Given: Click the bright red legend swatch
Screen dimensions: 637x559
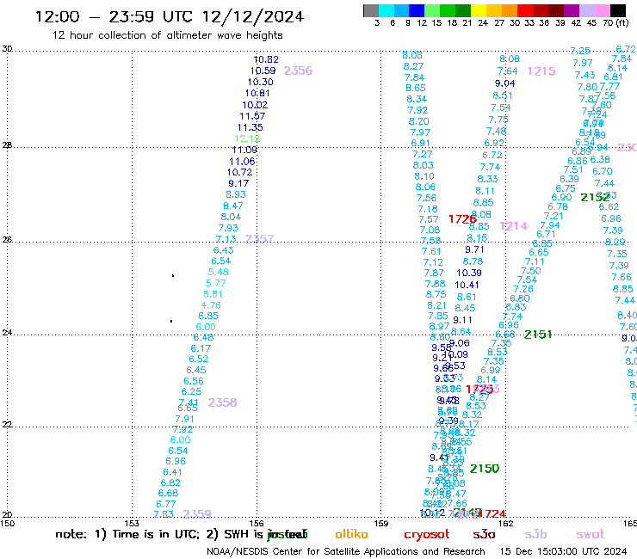Looking at the screenshot, I should pyautogui.click(x=525, y=10).
